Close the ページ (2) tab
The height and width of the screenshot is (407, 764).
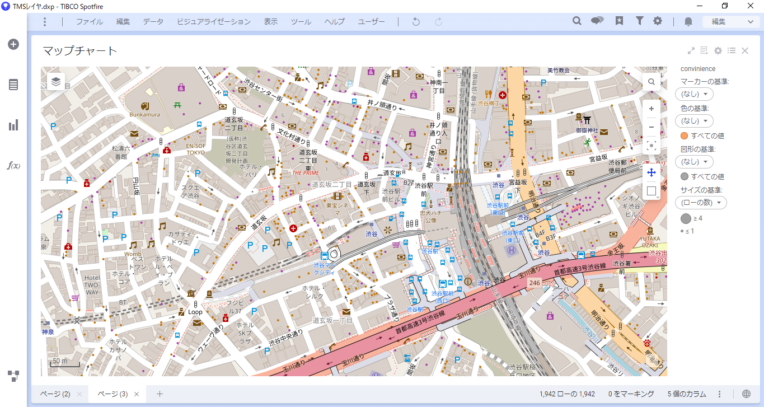pyautogui.click(x=79, y=394)
